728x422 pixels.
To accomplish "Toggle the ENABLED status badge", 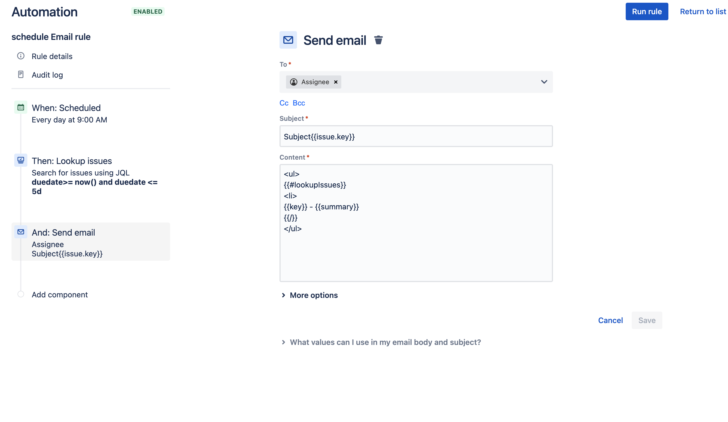I will (x=148, y=11).
